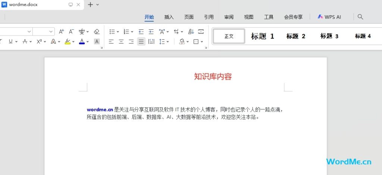Expand bulleted list style options
Viewport: 382px width, 175px height.
coord(118,32)
